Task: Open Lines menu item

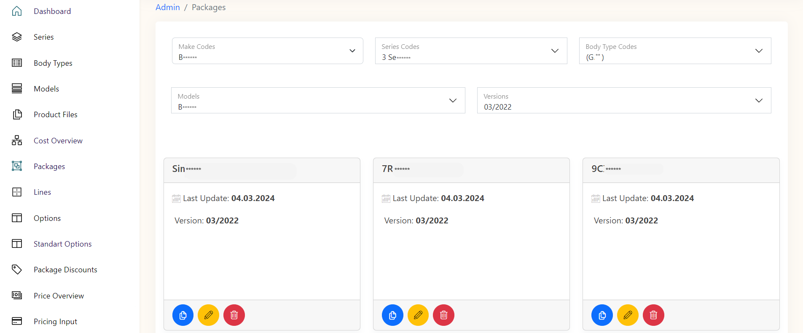Action: (42, 192)
